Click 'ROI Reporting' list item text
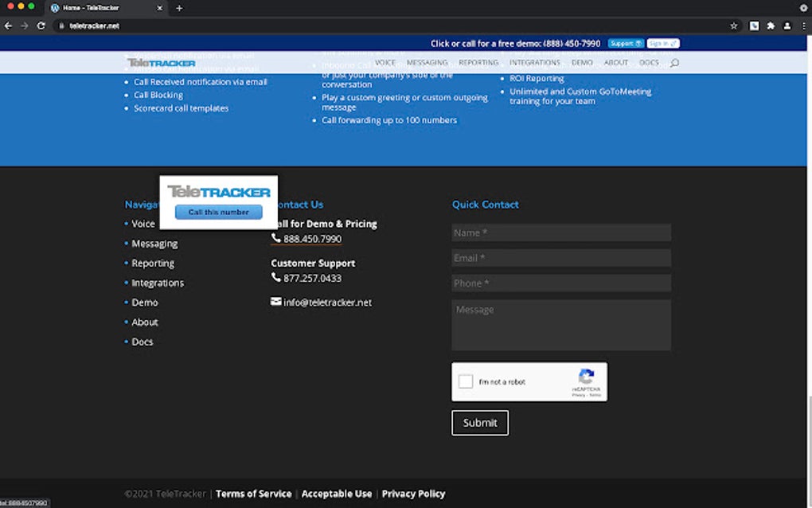 (537, 78)
